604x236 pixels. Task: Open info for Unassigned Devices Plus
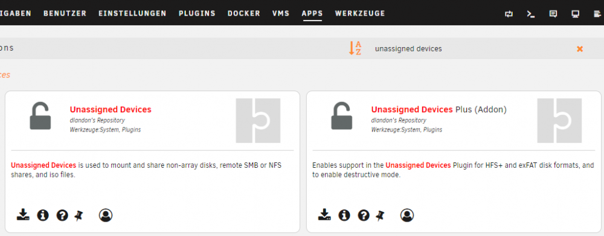click(x=344, y=215)
